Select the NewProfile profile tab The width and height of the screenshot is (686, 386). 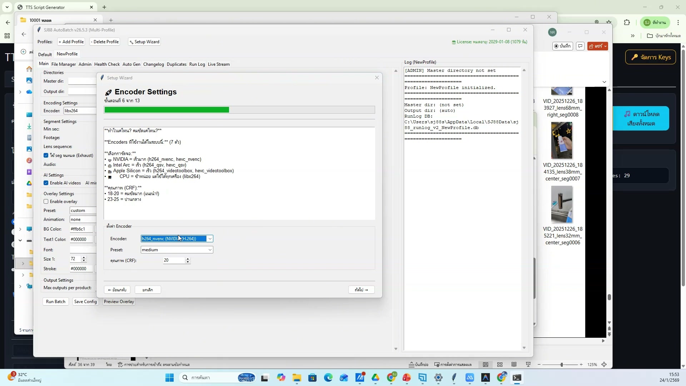click(x=67, y=54)
